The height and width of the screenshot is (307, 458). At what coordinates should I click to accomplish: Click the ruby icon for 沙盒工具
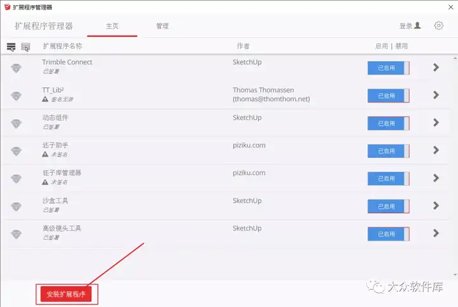[16, 206]
